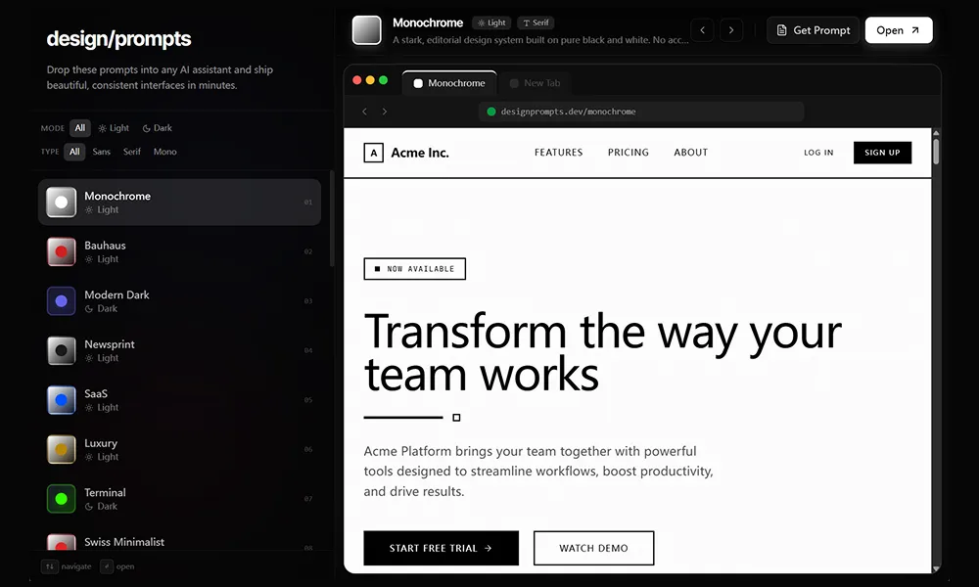The image size is (979, 587).
Task: Click the preview window vertical scrollbar
Action: point(936,152)
